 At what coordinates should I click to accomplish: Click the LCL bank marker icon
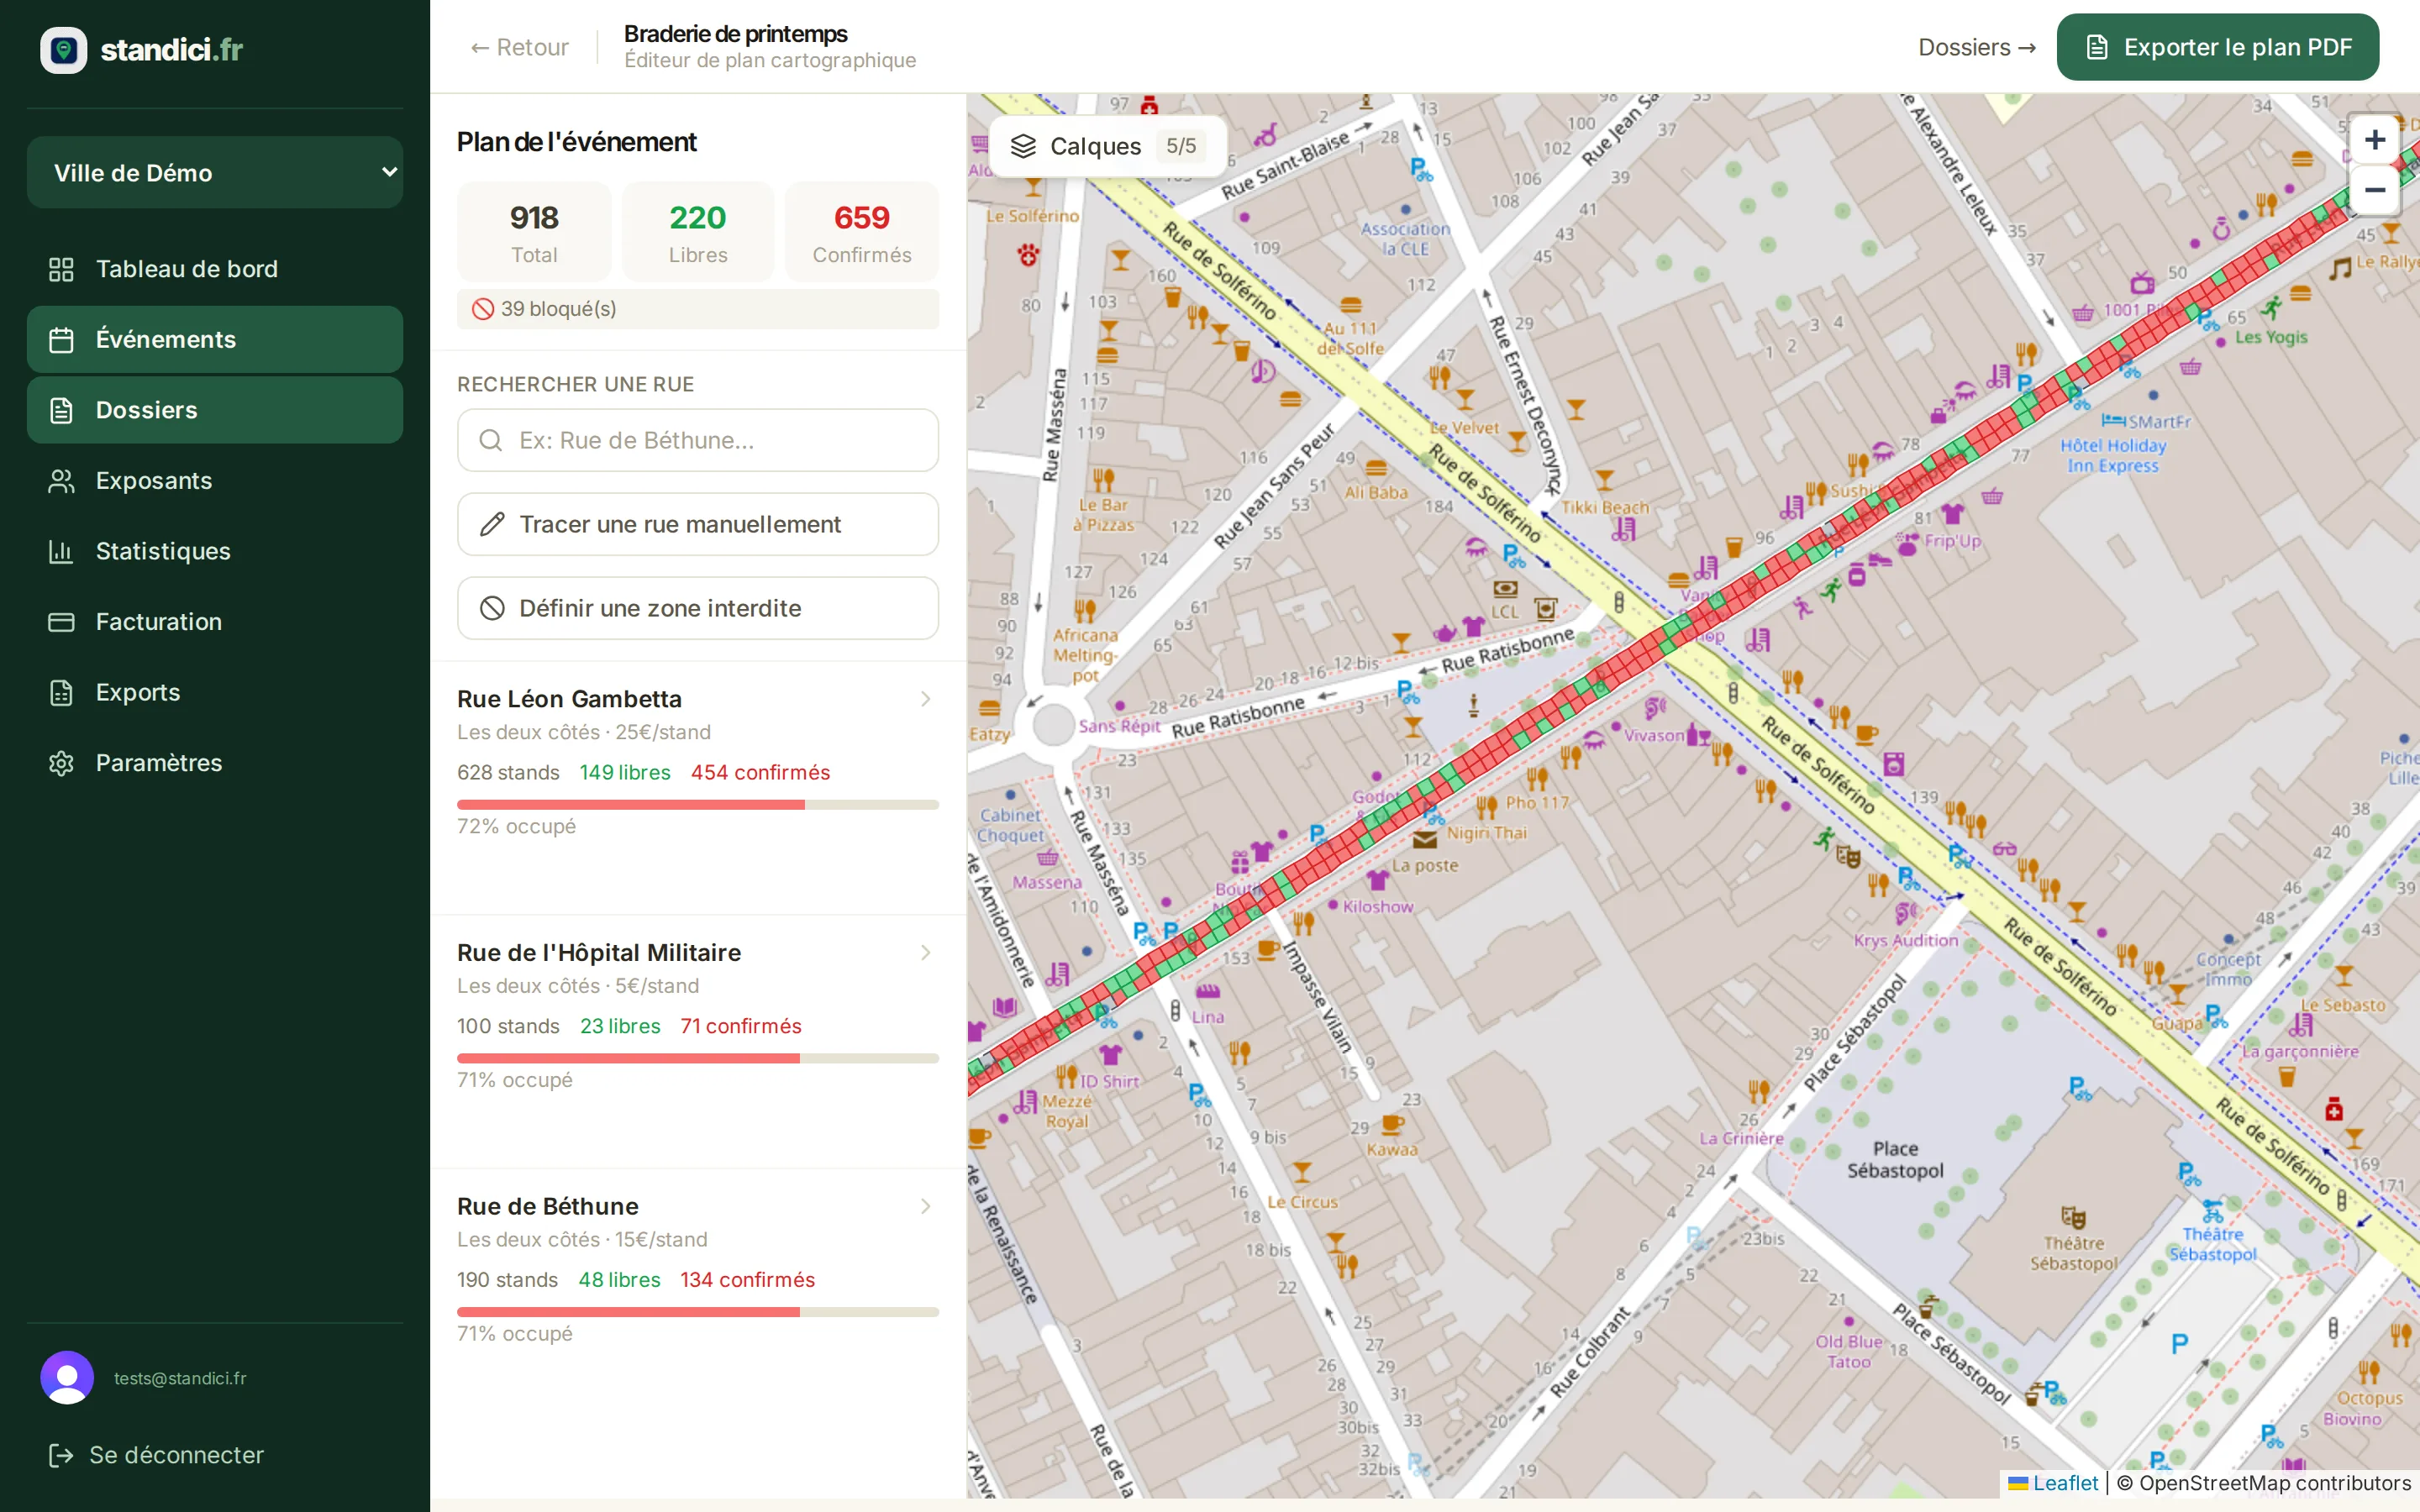tap(1505, 589)
